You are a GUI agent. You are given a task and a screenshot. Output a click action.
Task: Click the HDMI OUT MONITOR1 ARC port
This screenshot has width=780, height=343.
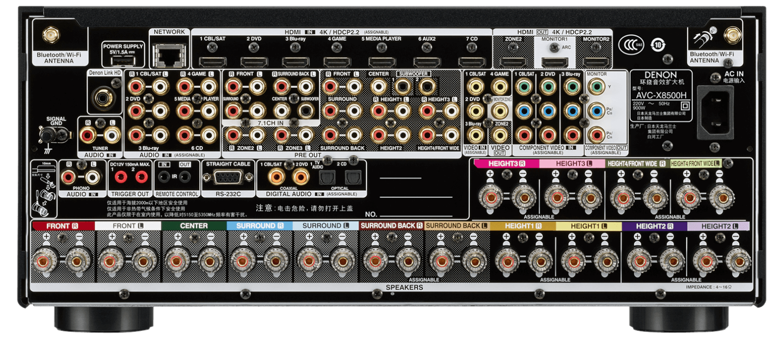click(555, 62)
